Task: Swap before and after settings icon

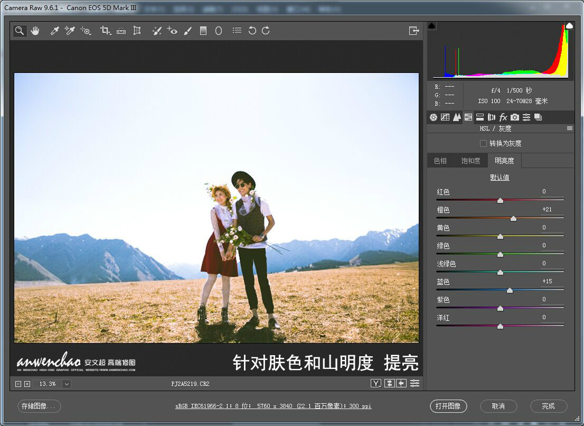Action: click(389, 383)
